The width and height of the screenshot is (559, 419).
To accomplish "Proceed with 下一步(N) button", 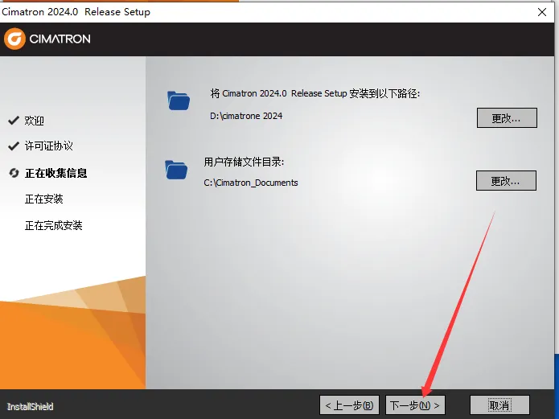I will (415, 405).
